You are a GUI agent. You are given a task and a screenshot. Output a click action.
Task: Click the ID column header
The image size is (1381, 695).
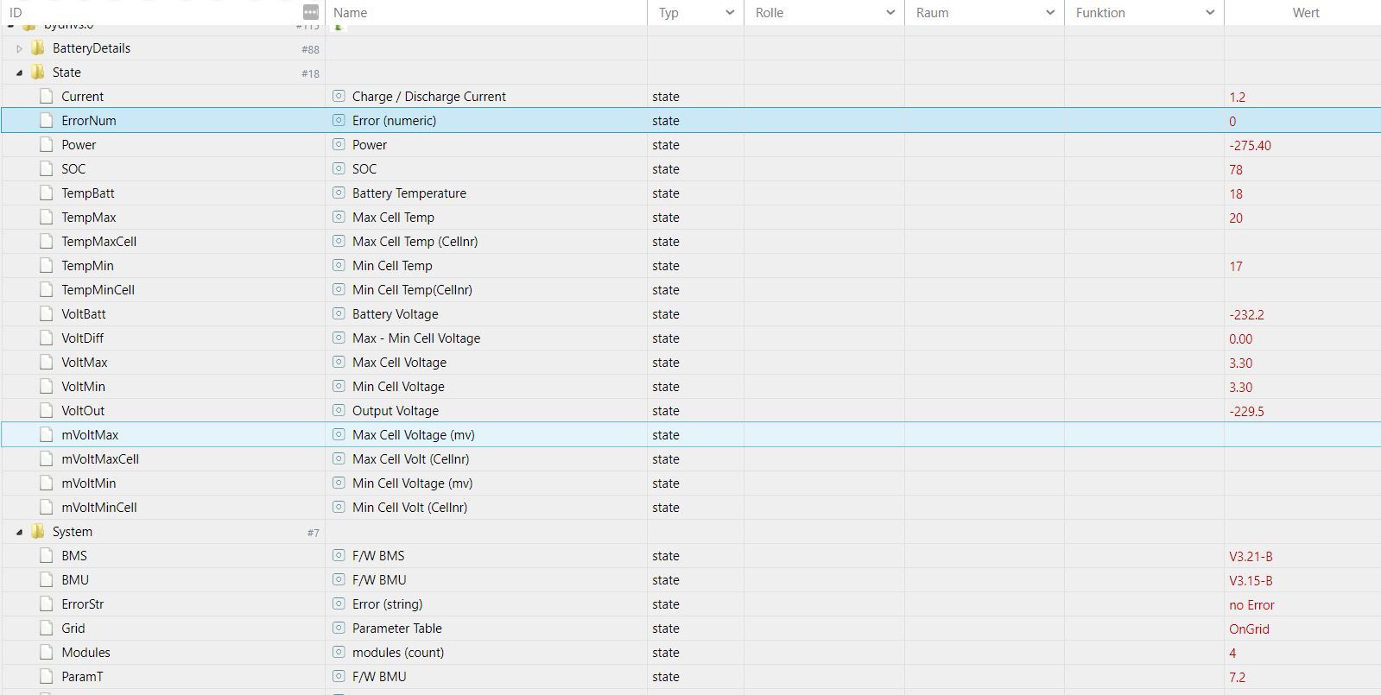tap(16, 12)
